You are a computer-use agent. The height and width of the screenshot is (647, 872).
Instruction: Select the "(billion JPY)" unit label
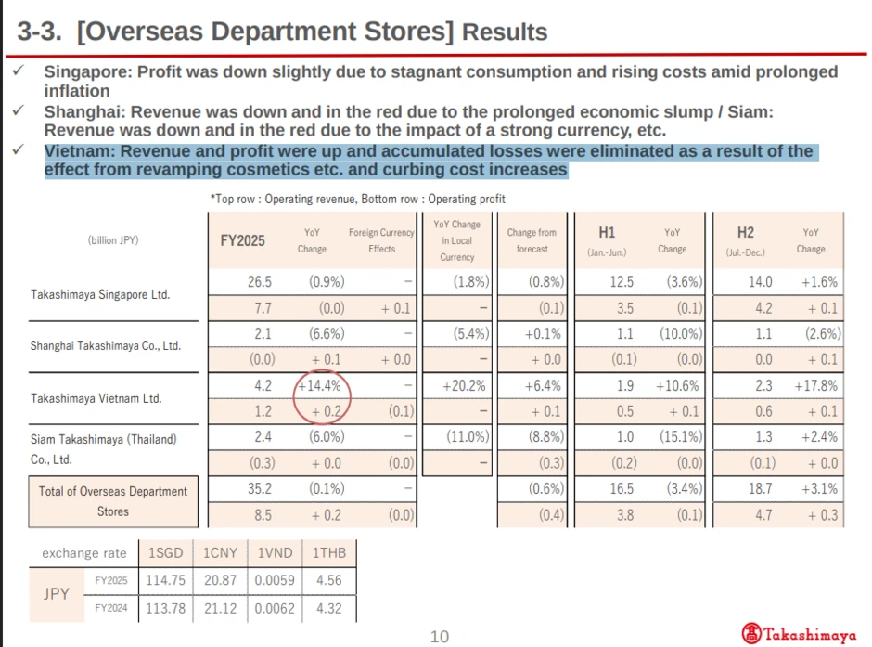pos(113,240)
